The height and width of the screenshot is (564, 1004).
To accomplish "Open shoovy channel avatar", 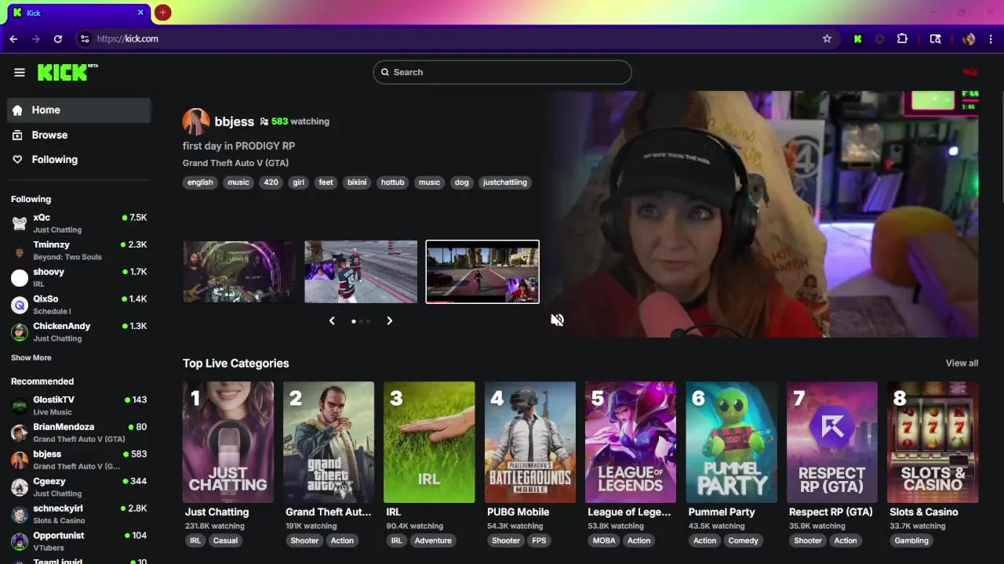I will pos(20,278).
